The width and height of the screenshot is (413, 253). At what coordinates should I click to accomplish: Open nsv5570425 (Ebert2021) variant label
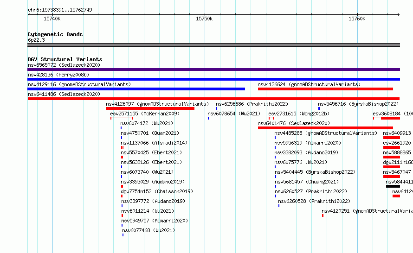click(151, 152)
